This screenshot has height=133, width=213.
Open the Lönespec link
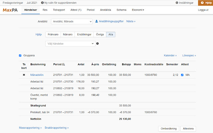(189, 56)
